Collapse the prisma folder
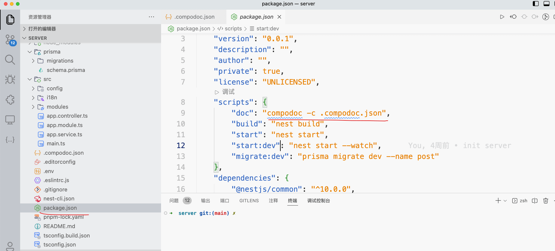Viewport: 555px width, 251px height. 30,52
